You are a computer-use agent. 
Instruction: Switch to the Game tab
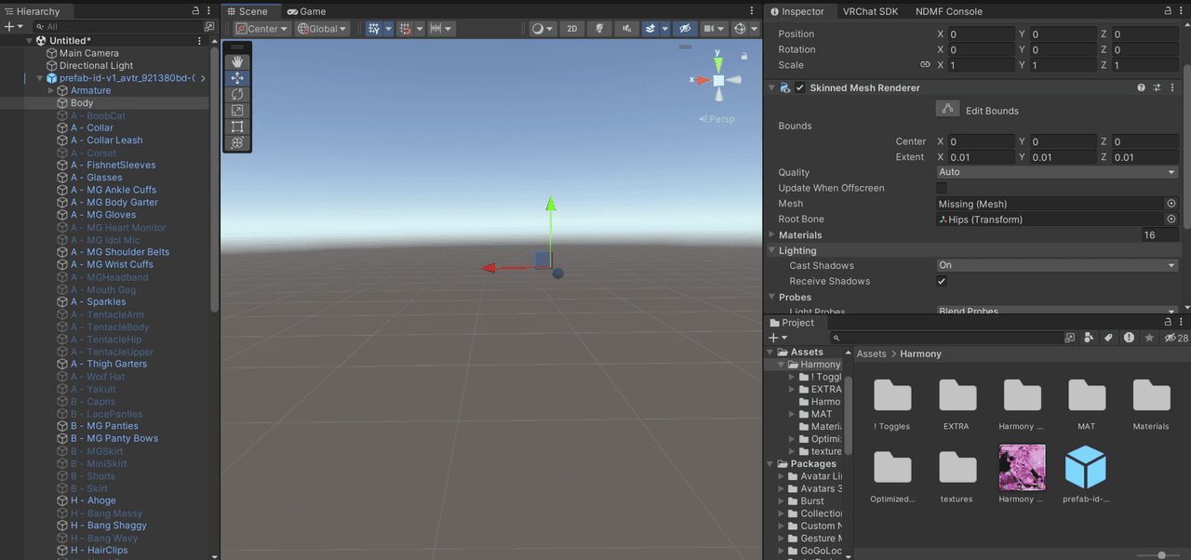click(x=306, y=11)
